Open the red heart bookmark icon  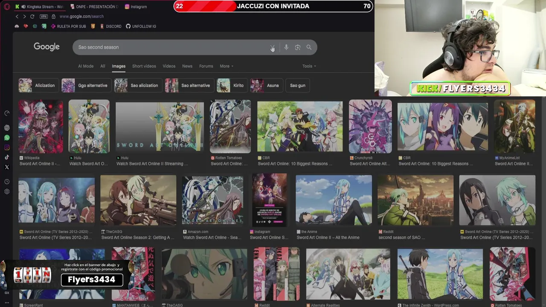pos(26,26)
